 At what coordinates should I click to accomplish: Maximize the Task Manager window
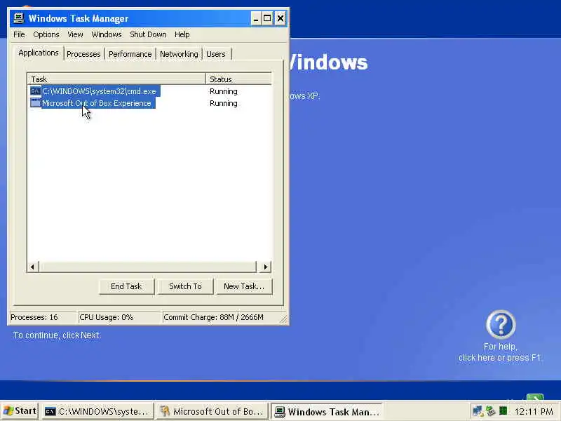267,18
